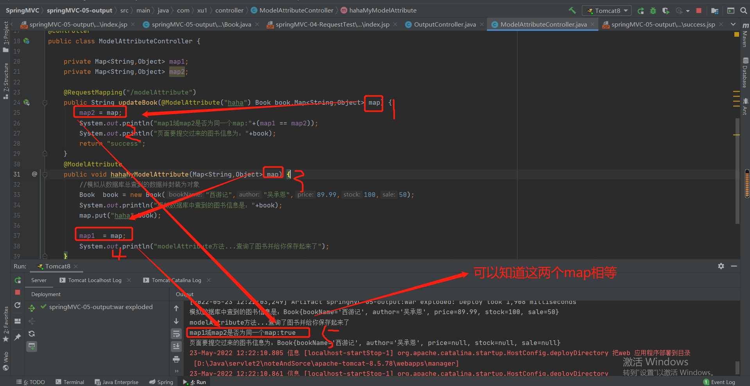The height and width of the screenshot is (386, 750).
Task: Run with Coverage shield icon
Action: tap(666, 11)
